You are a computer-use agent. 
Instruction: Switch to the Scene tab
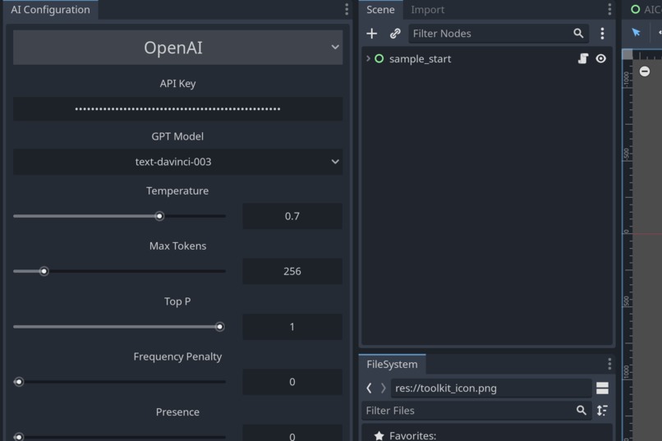tap(380, 9)
